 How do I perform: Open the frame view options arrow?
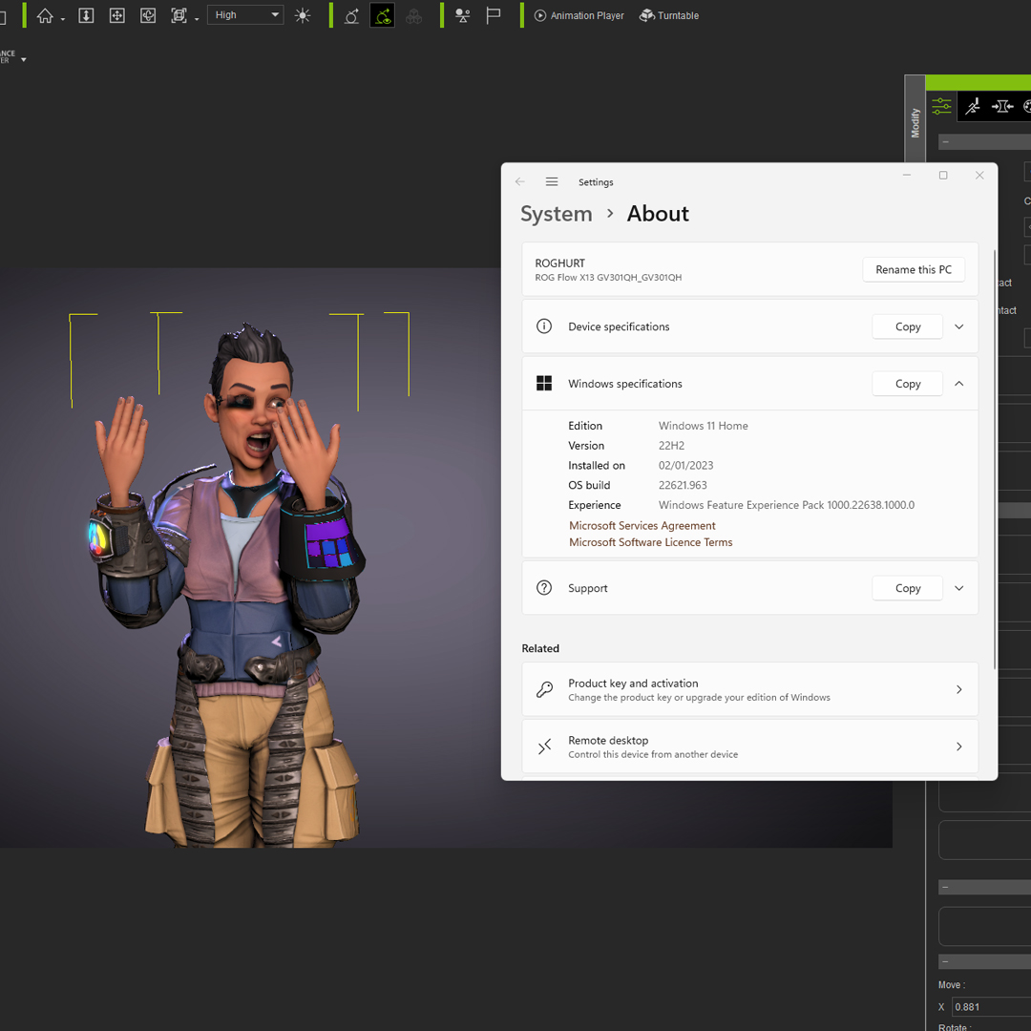(x=197, y=20)
